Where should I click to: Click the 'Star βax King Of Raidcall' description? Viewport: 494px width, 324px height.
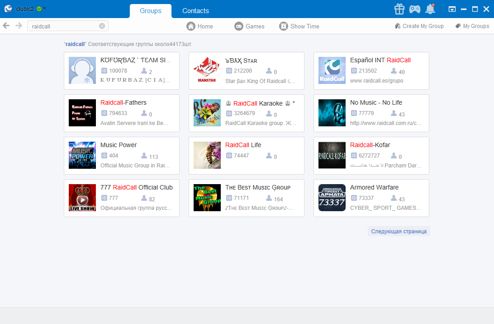(260, 81)
